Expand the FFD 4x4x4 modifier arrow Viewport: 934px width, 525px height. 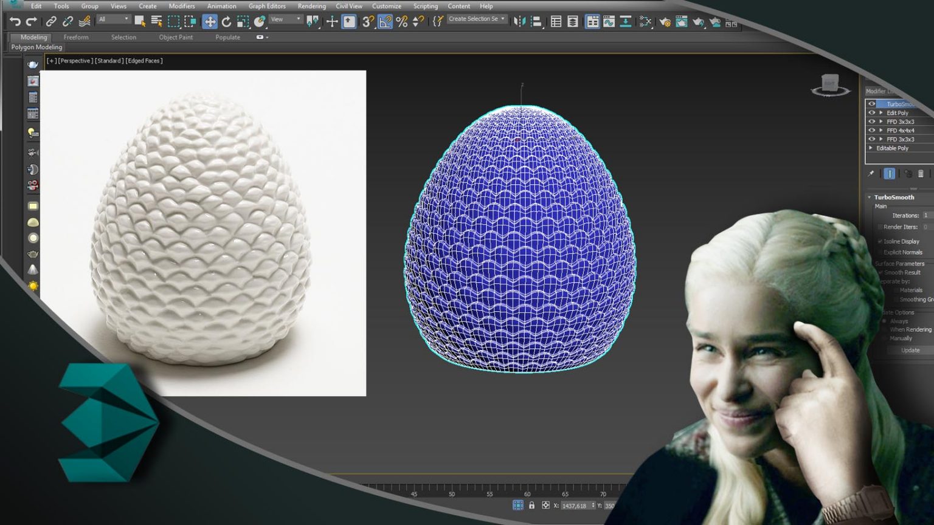[881, 131]
